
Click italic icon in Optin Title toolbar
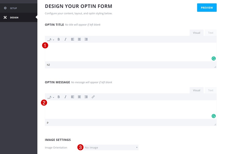click(x=66, y=39)
